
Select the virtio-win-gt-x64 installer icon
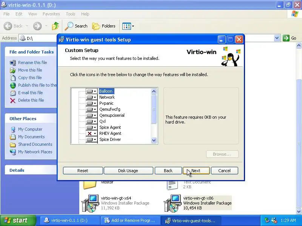(90, 203)
